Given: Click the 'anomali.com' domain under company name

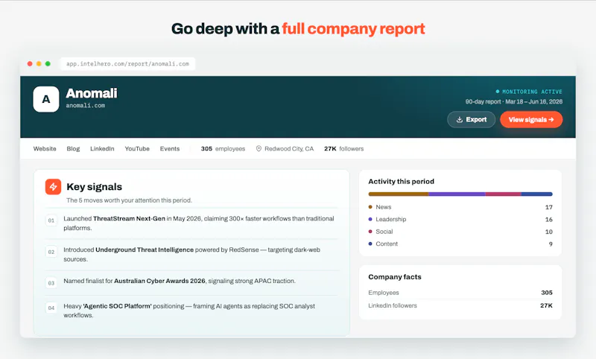Looking at the screenshot, I should click(x=86, y=106).
